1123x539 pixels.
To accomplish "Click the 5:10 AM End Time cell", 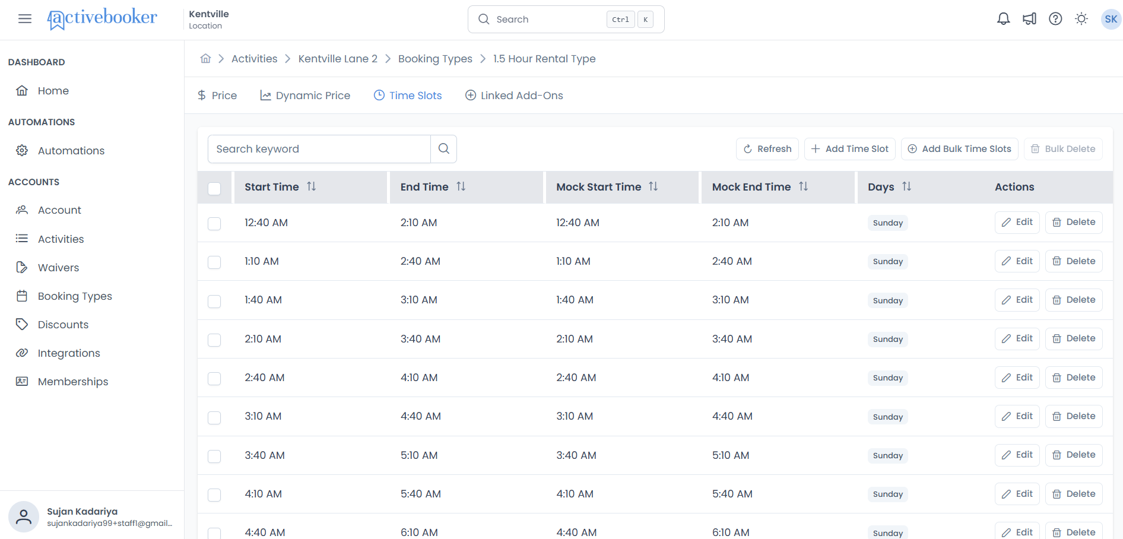I will coord(419,455).
